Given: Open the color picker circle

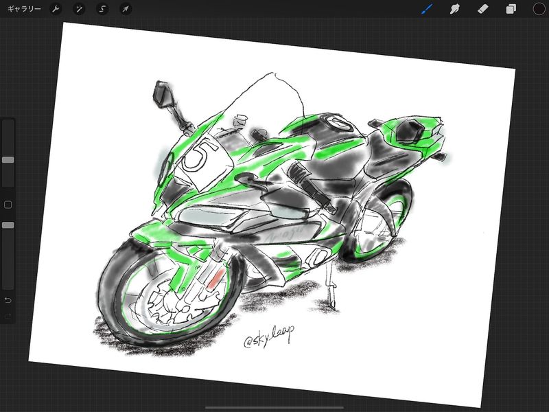Looking at the screenshot, I should click(x=539, y=9).
